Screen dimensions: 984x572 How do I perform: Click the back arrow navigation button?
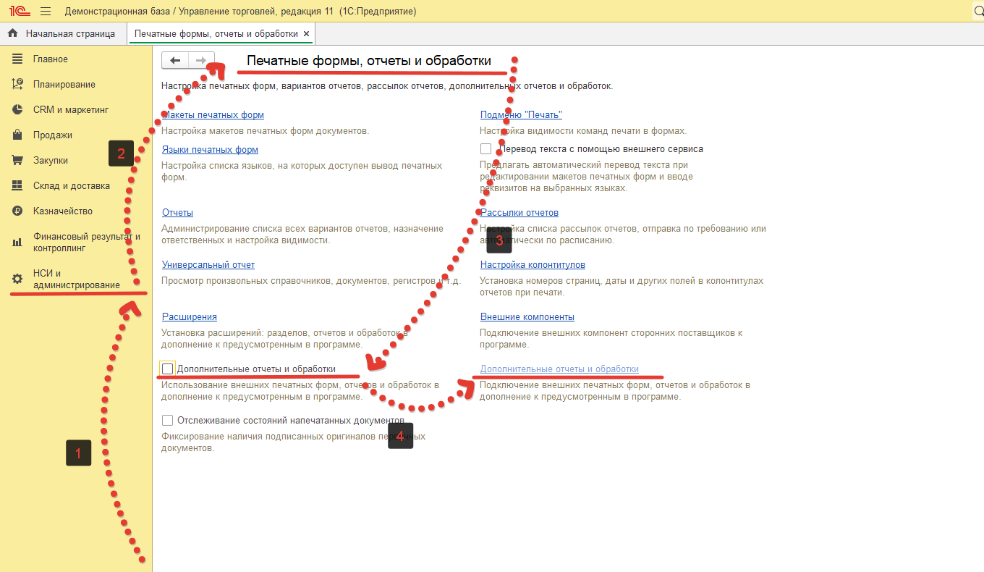tap(175, 61)
